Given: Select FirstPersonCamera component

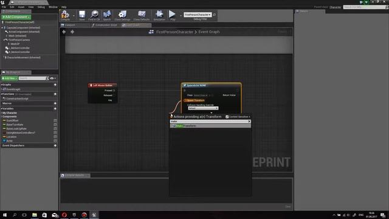Looking at the screenshot, I should point(19,40).
